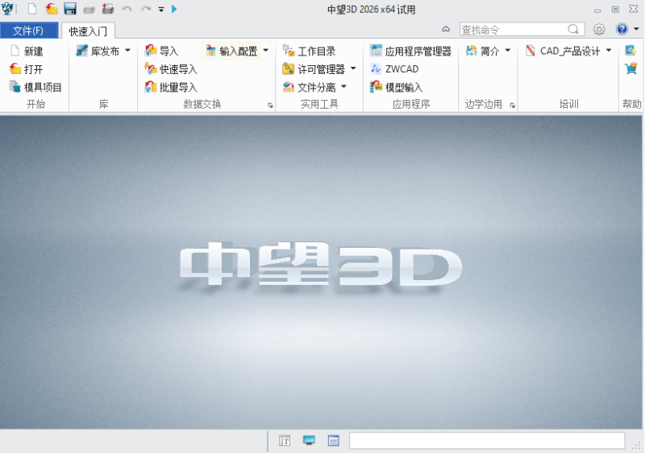Collapse the ribbon with the up chevron
Viewport: 645px width, 454px height.
pyautogui.click(x=446, y=29)
